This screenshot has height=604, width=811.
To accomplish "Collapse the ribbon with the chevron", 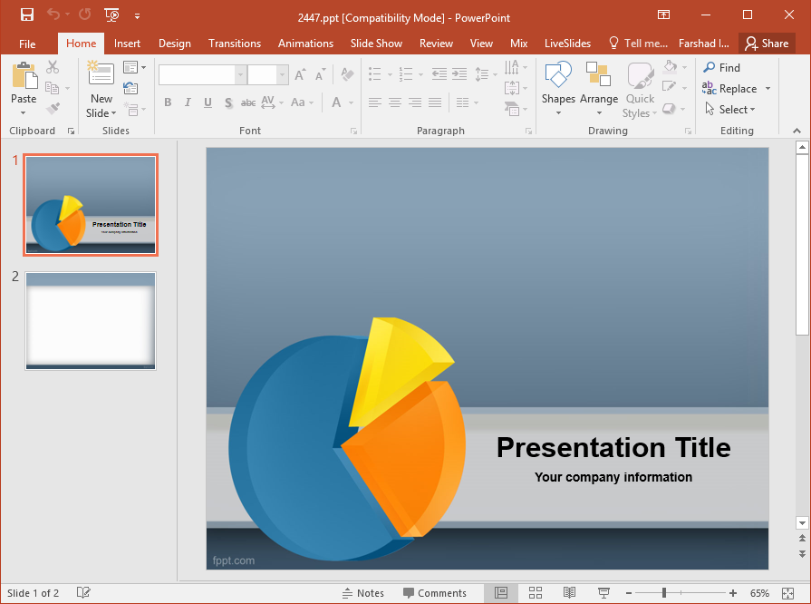I will [797, 131].
